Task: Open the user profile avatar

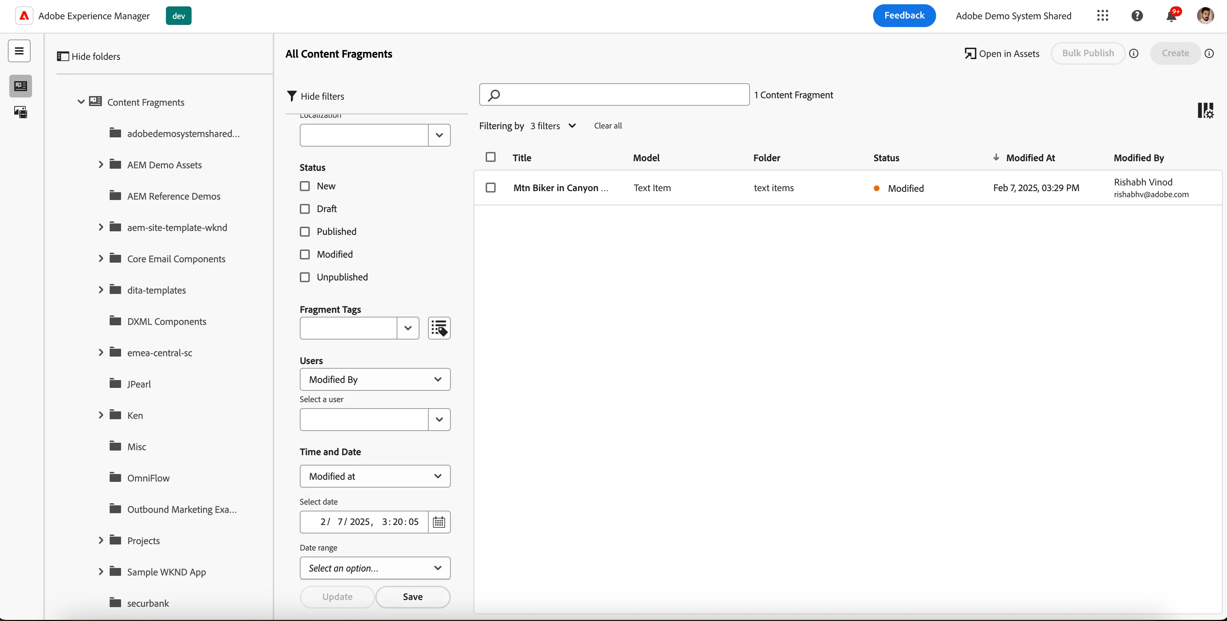Action: coord(1205,16)
